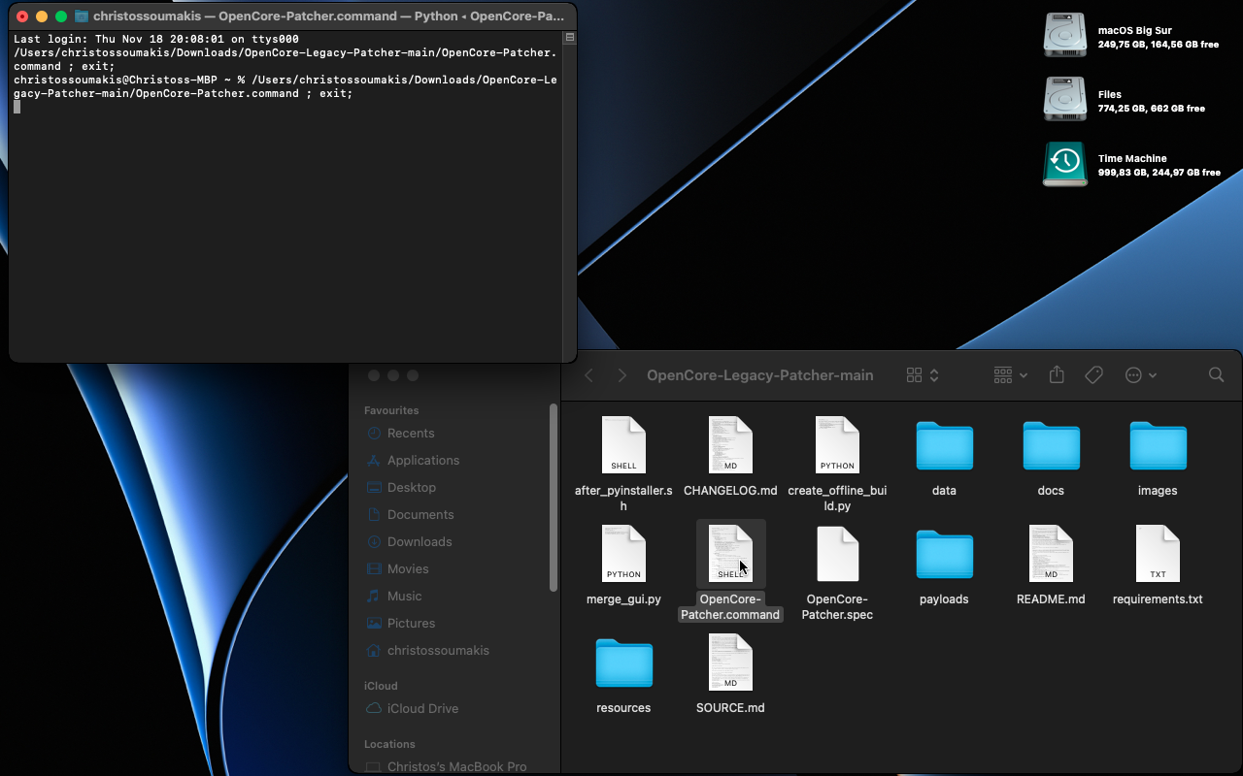The width and height of the screenshot is (1243, 776).
Task: Click the Finder search magnifier icon
Action: click(1216, 375)
